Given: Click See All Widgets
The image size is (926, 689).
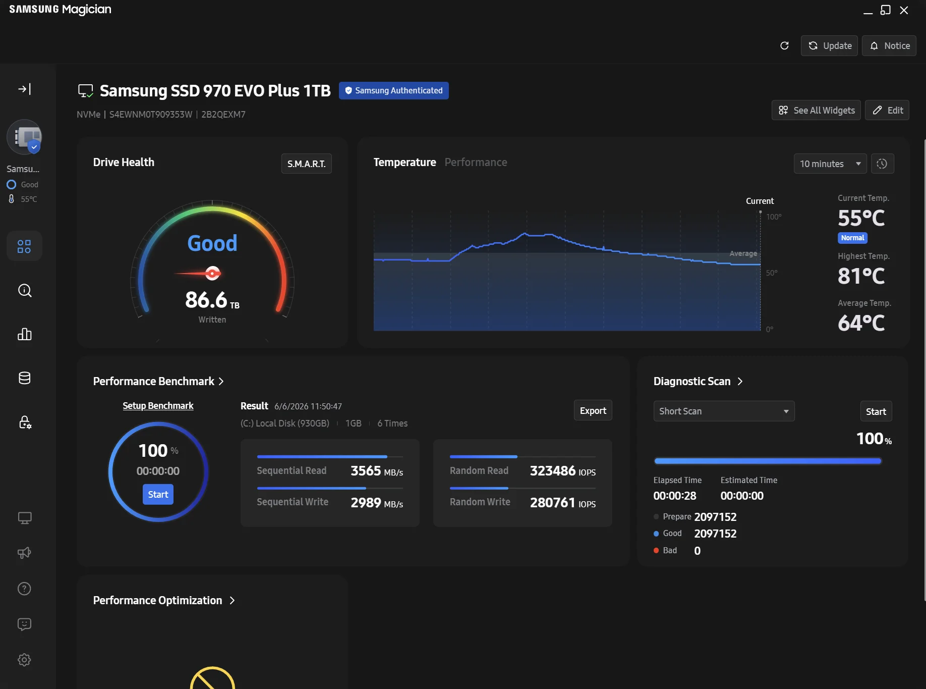Looking at the screenshot, I should click(x=816, y=110).
